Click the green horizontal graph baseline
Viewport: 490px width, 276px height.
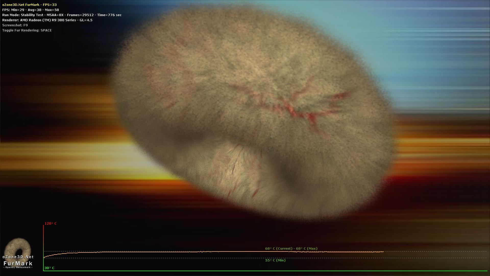pyautogui.click(x=255, y=271)
